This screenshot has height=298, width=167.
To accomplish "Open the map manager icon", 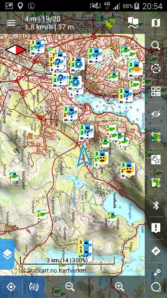I will 156,23.
